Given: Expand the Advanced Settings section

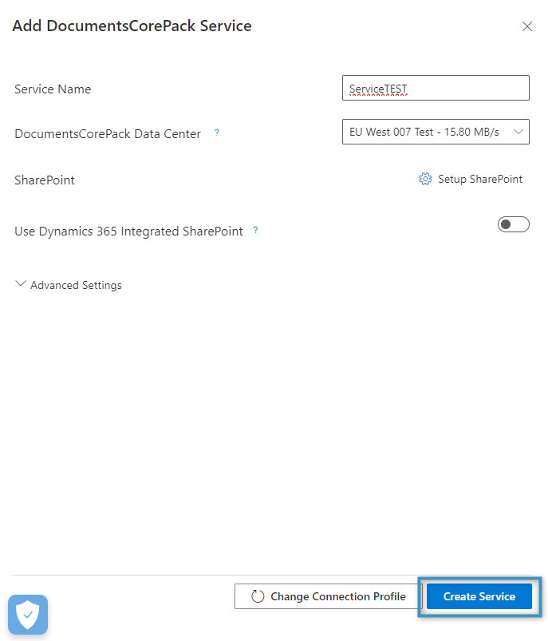Looking at the screenshot, I should [69, 285].
